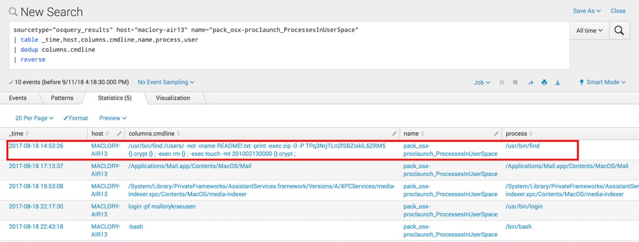Open Save As dropdown

coord(587,11)
